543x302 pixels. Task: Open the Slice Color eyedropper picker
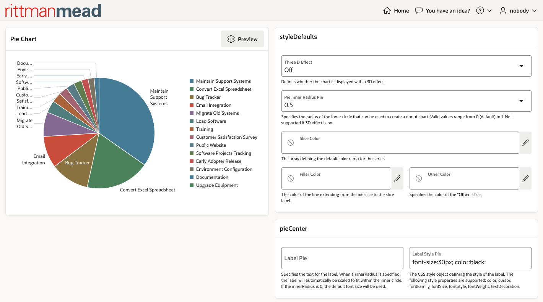coord(525,142)
